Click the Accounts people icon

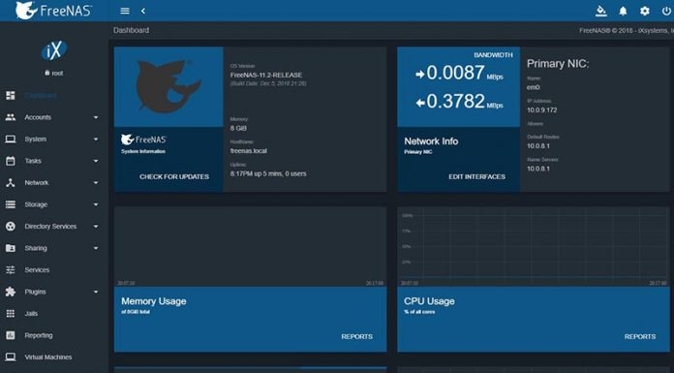[x=11, y=117]
